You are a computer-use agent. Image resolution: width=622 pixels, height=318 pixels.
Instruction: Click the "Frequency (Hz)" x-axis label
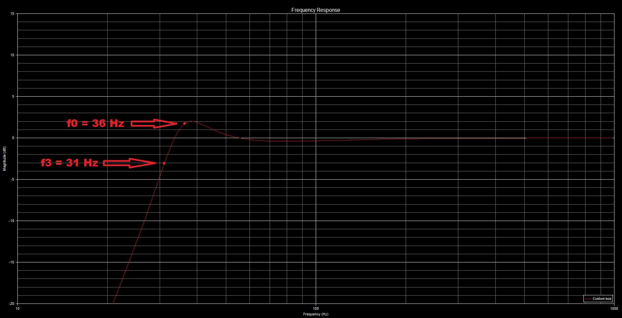click(315, 314)
